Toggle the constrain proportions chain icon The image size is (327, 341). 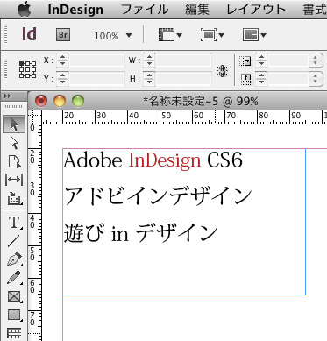point(222,70)
